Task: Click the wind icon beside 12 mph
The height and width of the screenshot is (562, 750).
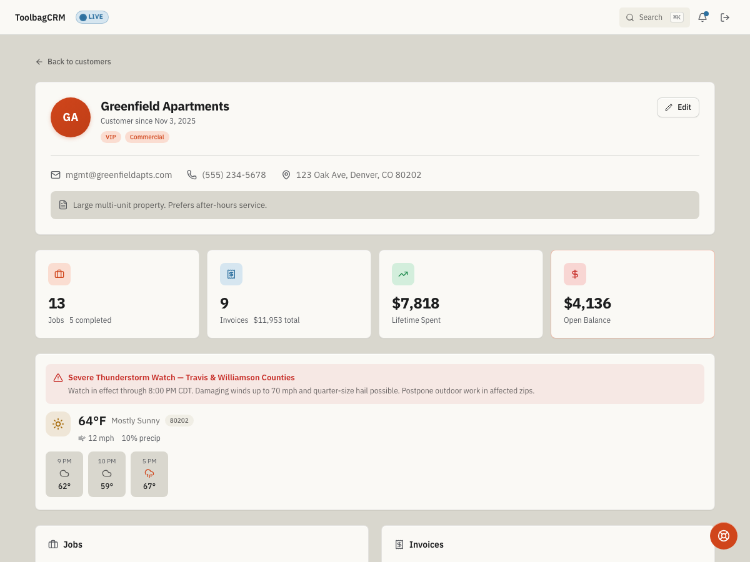Action: point(82,438)
